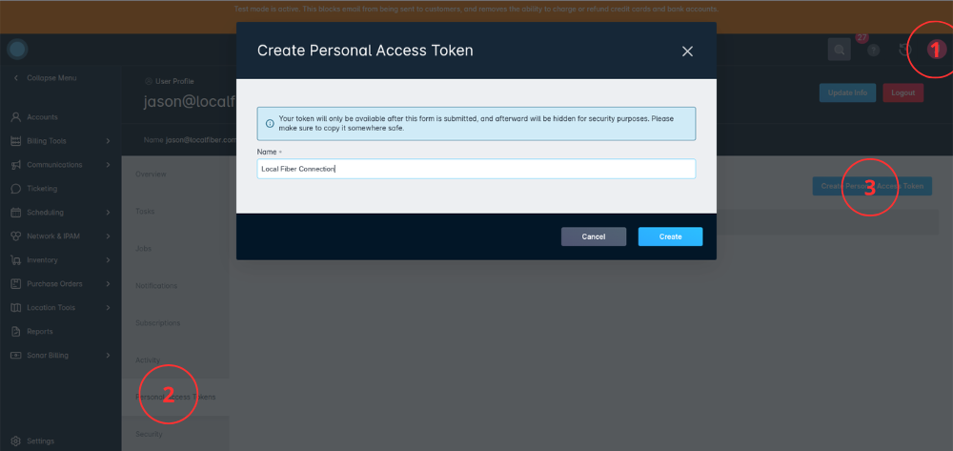Click the Update Info button
The width and height of the screenshot is (953, 451).
click(847, 93)
